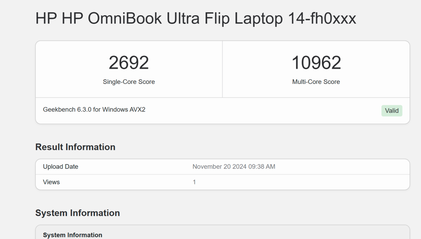This screenshot has height=239, width=421.
Task: Select the Multi-Core Score label
Action: coord(316,82)
